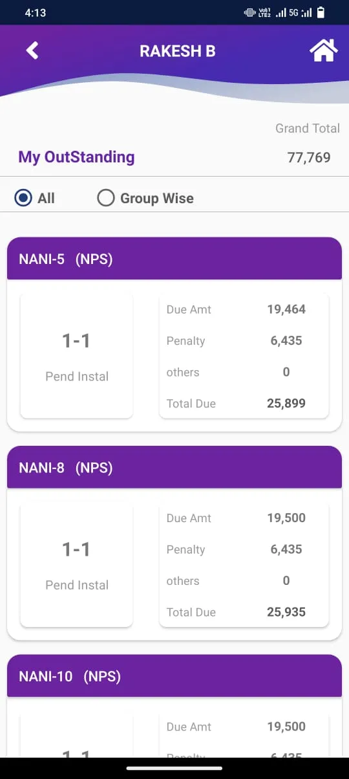This screenshot has height=779, width=349.
Task: Tap the bottom navigation gesture bar
Action: click(x=174, y=769)
